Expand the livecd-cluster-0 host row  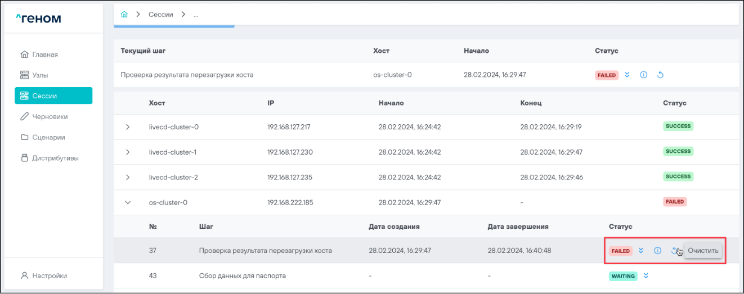[128, 127]
